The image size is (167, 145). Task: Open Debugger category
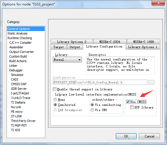tap(16, 70)
